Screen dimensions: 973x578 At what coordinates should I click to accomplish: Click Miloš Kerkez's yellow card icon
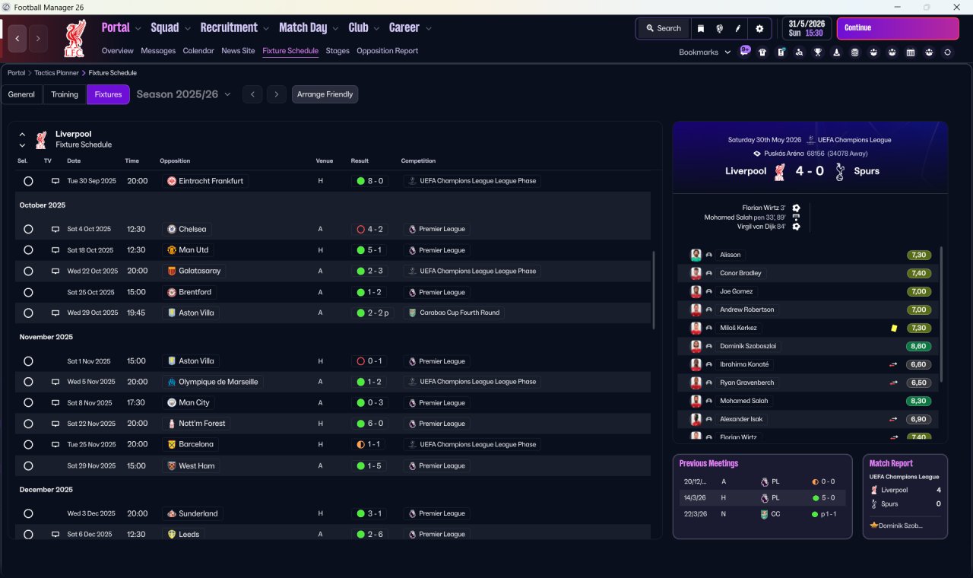[x=894, y=328]
